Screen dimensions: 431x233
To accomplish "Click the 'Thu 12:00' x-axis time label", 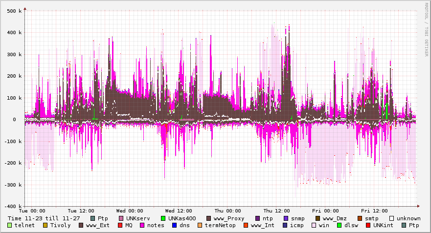I will pos(276,211).
